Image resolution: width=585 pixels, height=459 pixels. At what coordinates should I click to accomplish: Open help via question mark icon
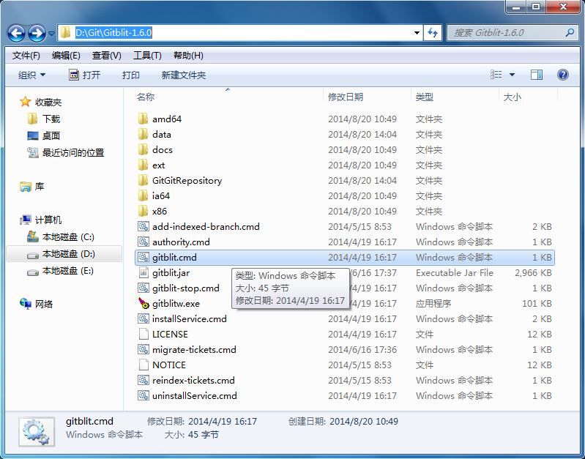coord(562,75)
